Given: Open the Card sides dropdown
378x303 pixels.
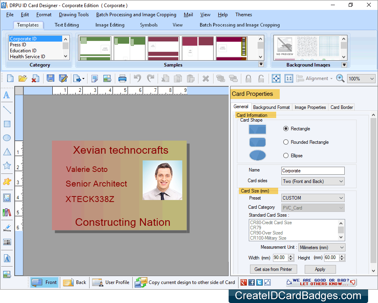Looking at the screenshot, I should (x=313, y=181).
